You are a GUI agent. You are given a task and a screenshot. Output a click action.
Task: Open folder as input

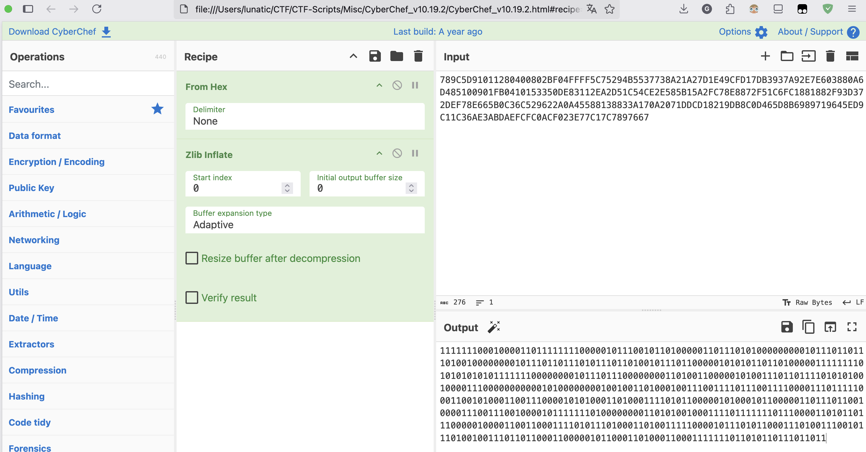click(x=787, y=56)
